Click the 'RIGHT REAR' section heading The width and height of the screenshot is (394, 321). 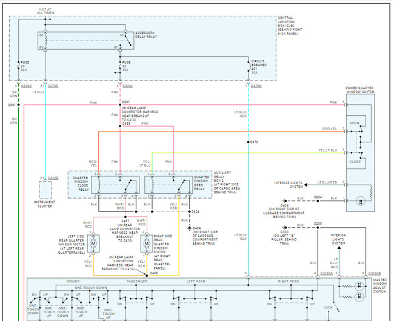(288, 282)
